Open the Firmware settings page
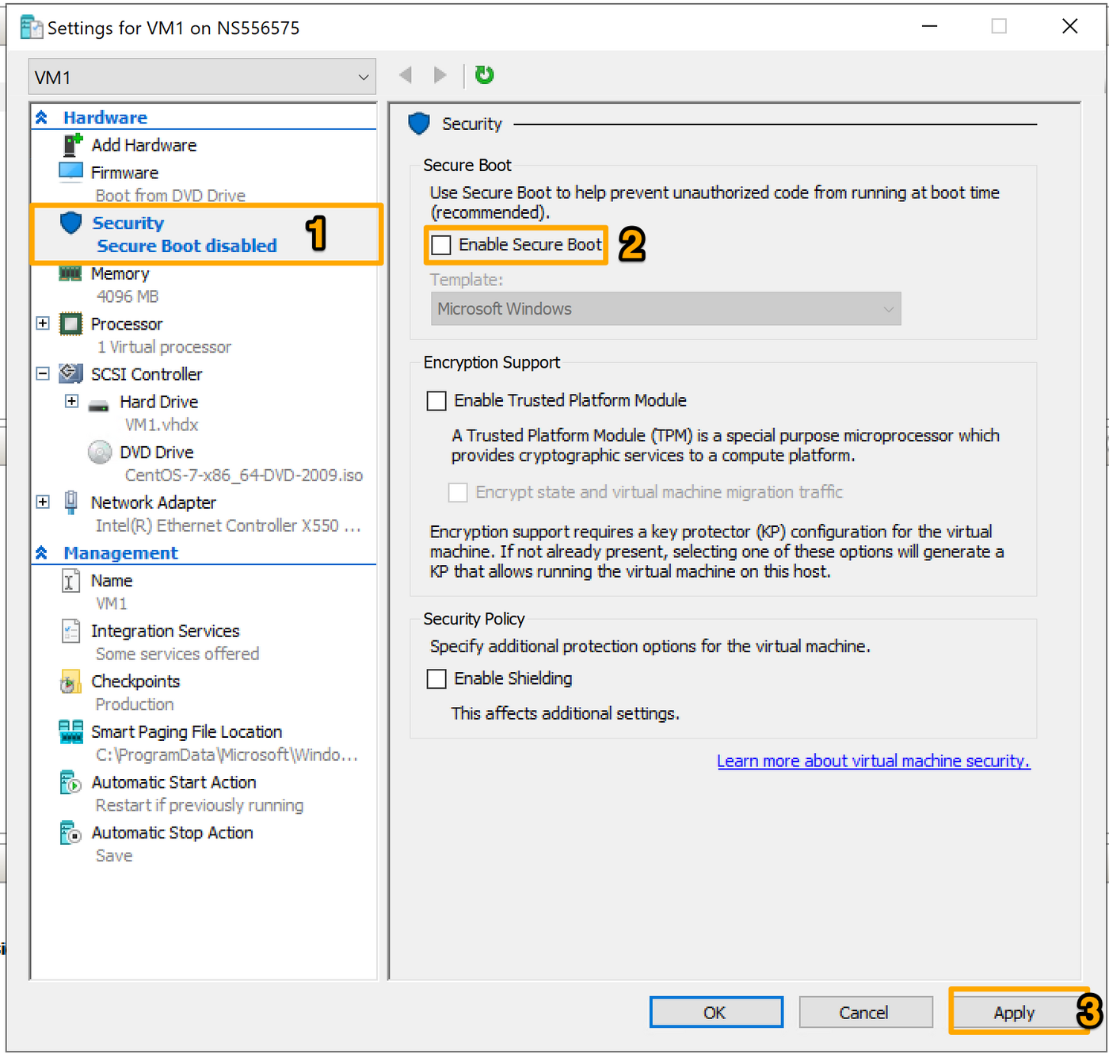The height and width of the screenshot is (1054, 1109). pyautogui.click(x=125, y=172)
